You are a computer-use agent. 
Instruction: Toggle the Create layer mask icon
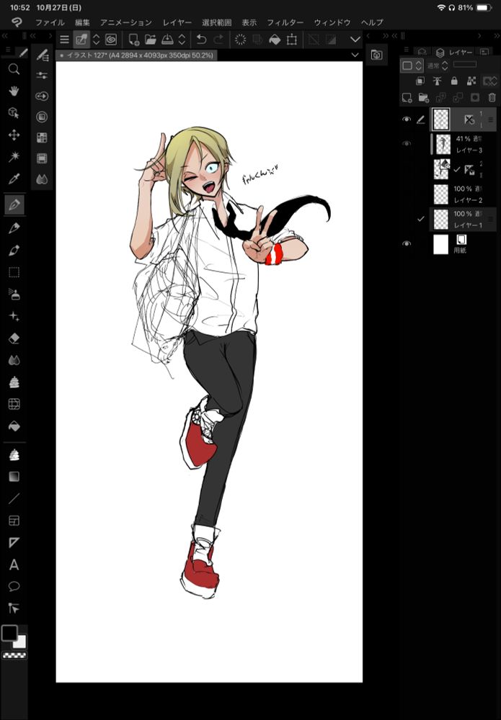[x=475, y=97]
